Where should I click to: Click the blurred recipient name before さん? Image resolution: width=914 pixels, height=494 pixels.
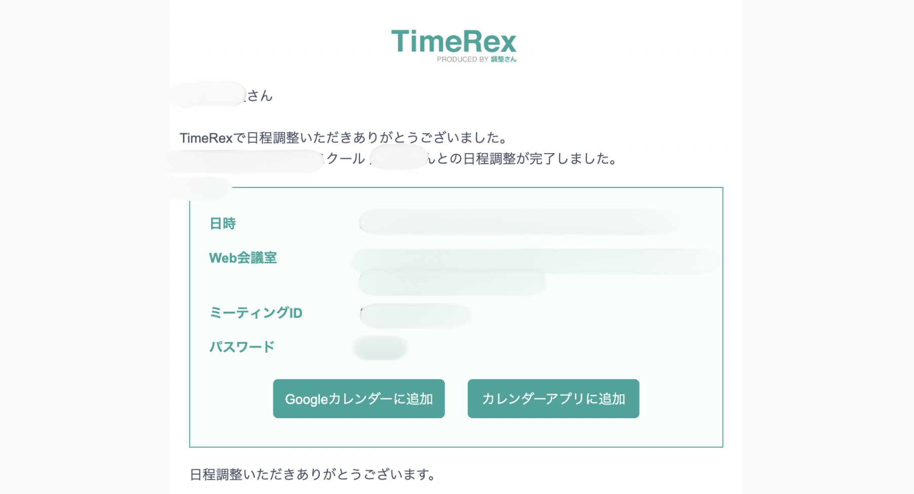point(208,94)
